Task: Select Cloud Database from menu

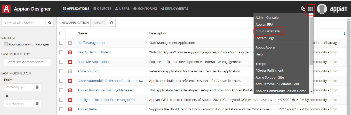Action: tap(267, 31)
